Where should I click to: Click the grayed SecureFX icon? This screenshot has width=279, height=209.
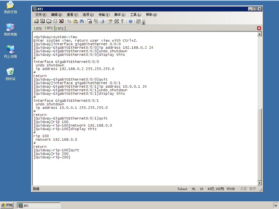(138, 21)
